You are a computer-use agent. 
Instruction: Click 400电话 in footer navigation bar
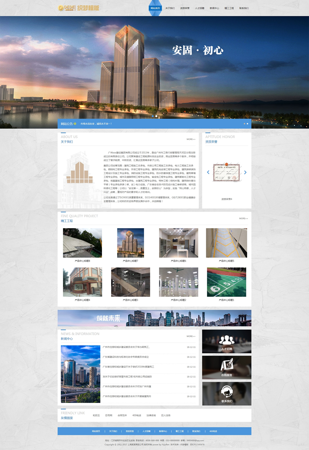click(x=213, y=431)
